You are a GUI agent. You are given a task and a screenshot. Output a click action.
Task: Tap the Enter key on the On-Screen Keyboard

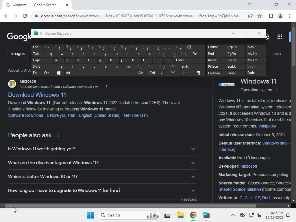click(x=189, y=60)
